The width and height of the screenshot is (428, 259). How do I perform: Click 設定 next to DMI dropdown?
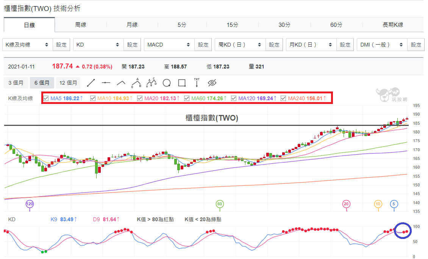point(416,45)
